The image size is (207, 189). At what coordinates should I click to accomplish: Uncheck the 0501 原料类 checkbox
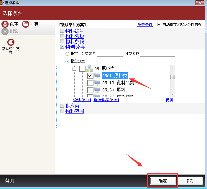(x=90, y=76)
